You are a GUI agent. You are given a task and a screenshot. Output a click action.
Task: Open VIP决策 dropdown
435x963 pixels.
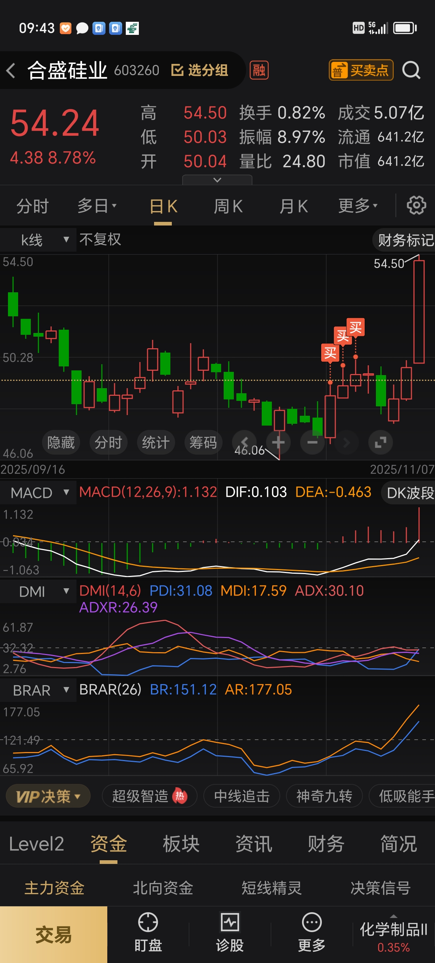point(48,796)
